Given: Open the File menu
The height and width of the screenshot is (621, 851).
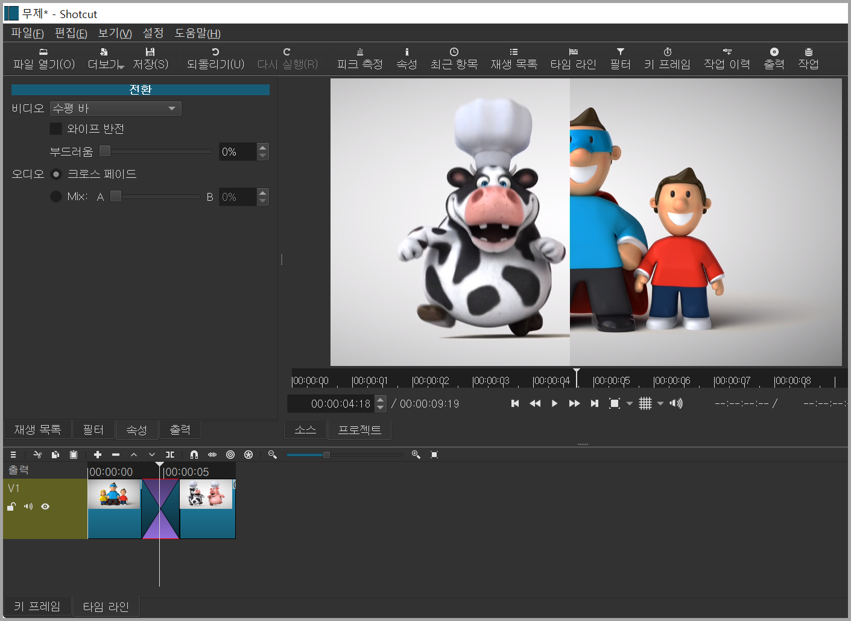Looking at the screenshot, I should click(x=28, y=33).
